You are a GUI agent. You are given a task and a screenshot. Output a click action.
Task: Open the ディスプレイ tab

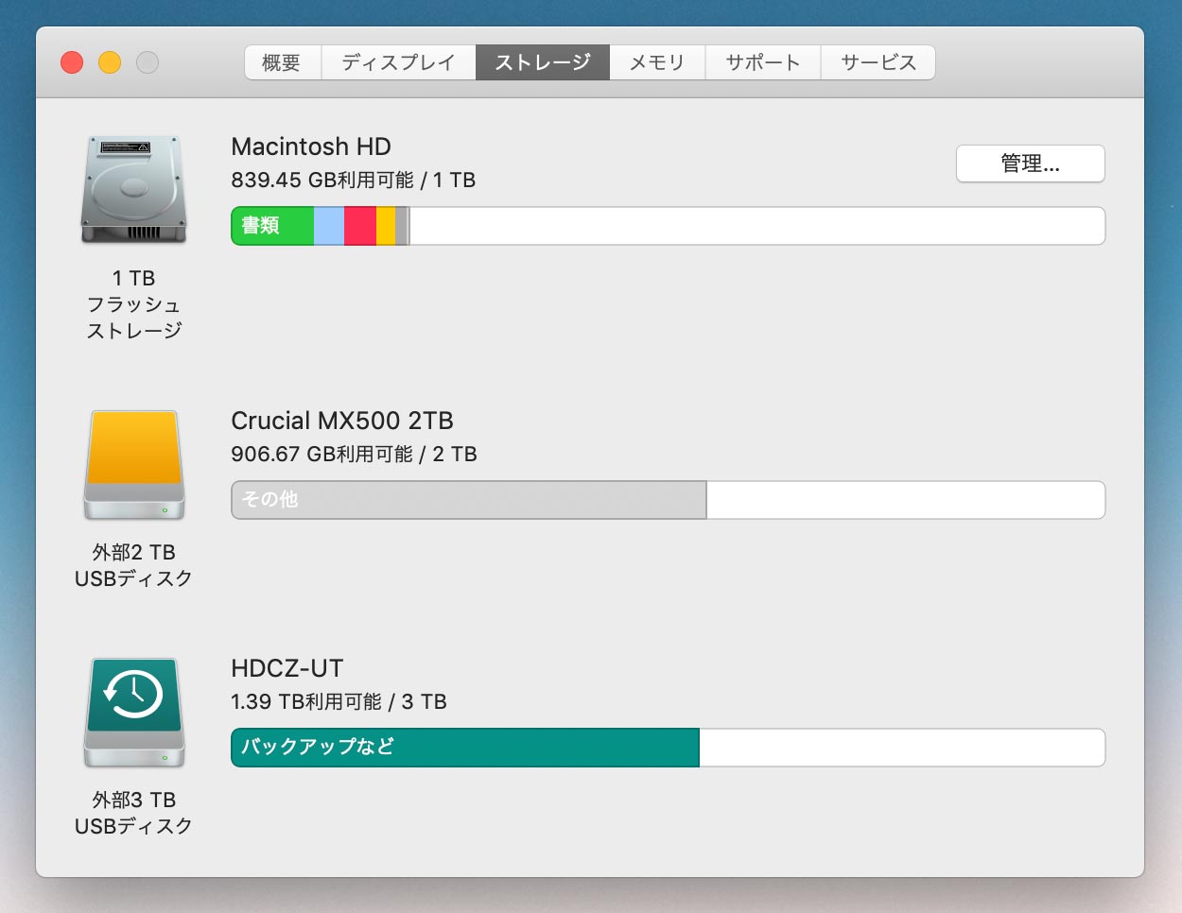398,62
